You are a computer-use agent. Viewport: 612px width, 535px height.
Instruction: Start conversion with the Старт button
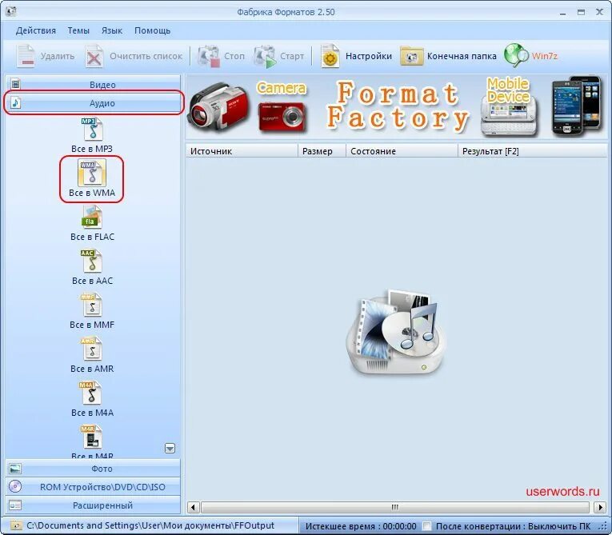278,56
